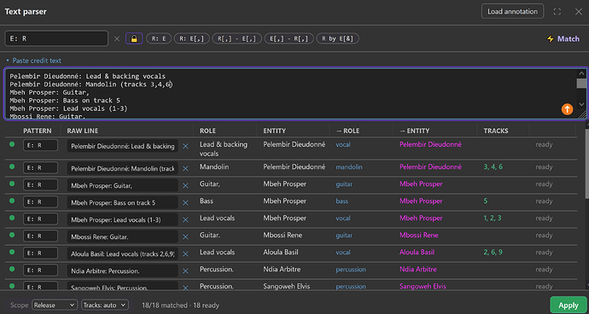The width and height of the screenshot is (589, 314).
Task: Click green status dot of Aloula Basil row
Action: 12,252
